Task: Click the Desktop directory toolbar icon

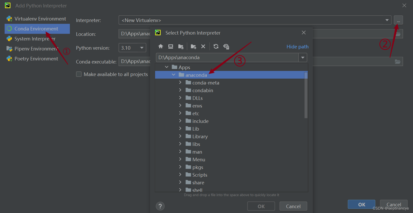Action: pos(171,46)
